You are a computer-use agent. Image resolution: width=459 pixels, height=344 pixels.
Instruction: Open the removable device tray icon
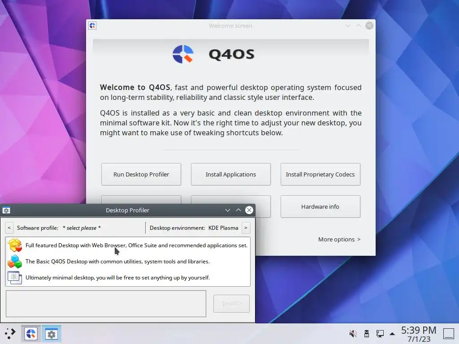pos(367,334)
